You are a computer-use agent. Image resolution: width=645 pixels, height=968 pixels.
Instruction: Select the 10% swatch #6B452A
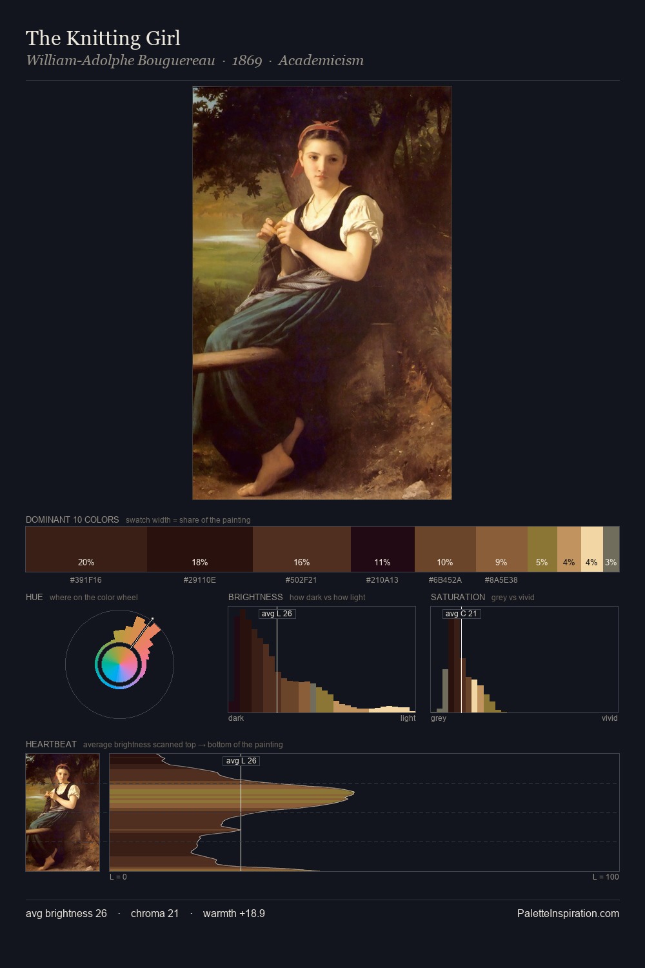(x=445, y=549)
